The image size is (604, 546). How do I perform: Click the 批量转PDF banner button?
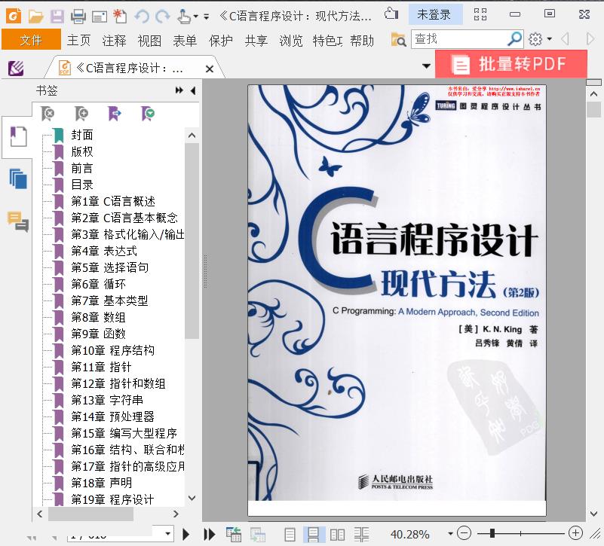click(511, 64)
